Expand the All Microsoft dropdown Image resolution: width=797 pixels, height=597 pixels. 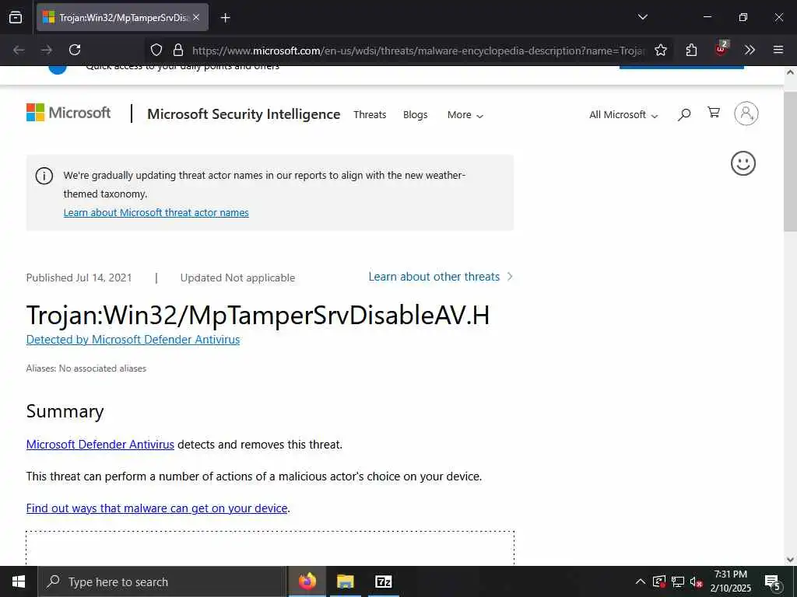(x=623, y=115)
